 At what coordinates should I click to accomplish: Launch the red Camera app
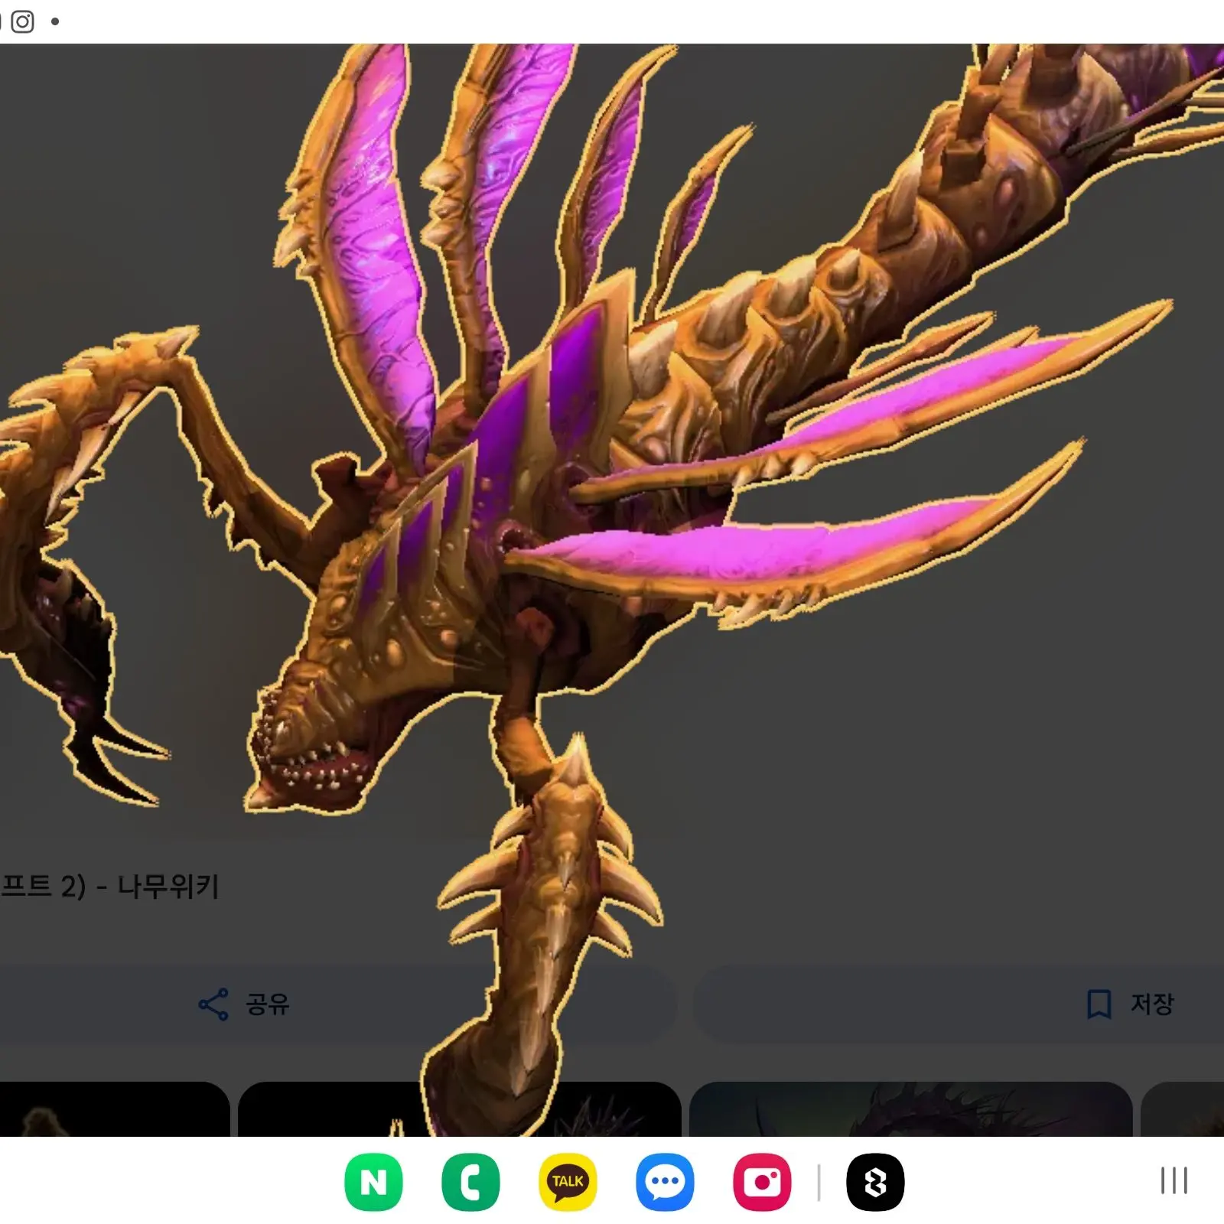click(x=762, y=1182)
